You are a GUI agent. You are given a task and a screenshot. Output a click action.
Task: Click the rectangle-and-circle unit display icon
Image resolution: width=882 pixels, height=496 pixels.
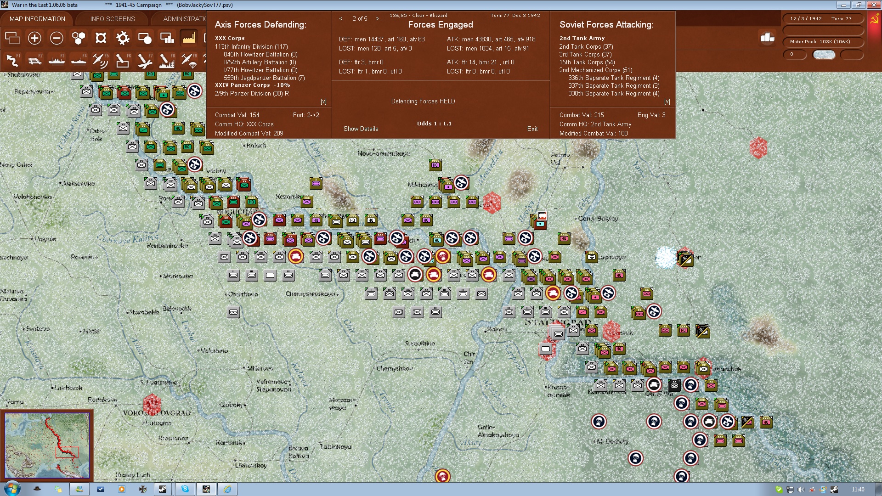(x=145, y=38)
